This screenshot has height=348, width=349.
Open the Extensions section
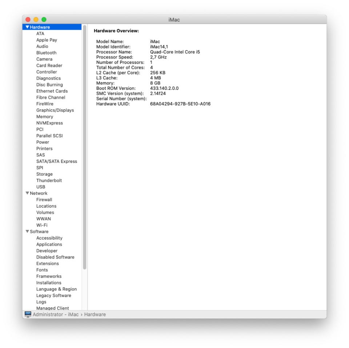(x=48, y=263)
